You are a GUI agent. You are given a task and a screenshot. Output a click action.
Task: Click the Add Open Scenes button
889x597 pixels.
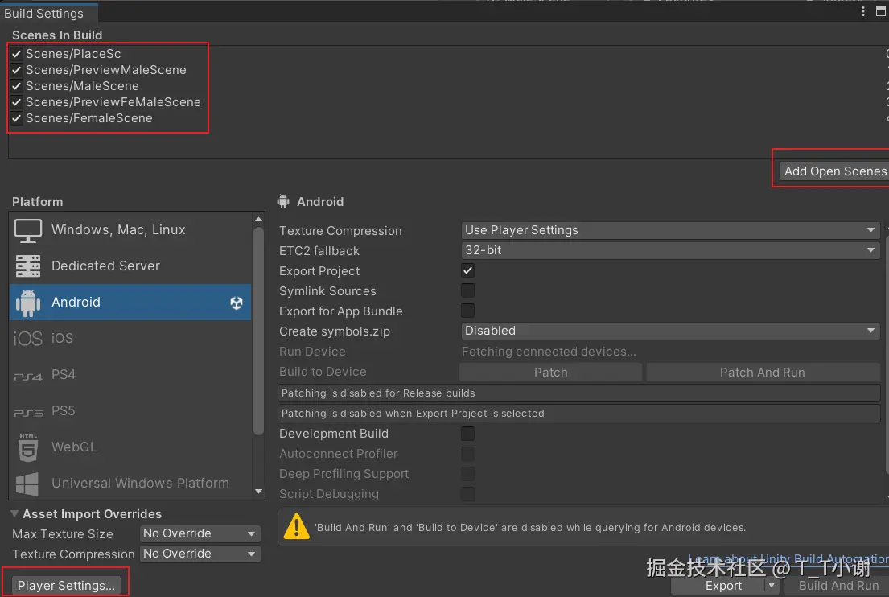(834, 171)
